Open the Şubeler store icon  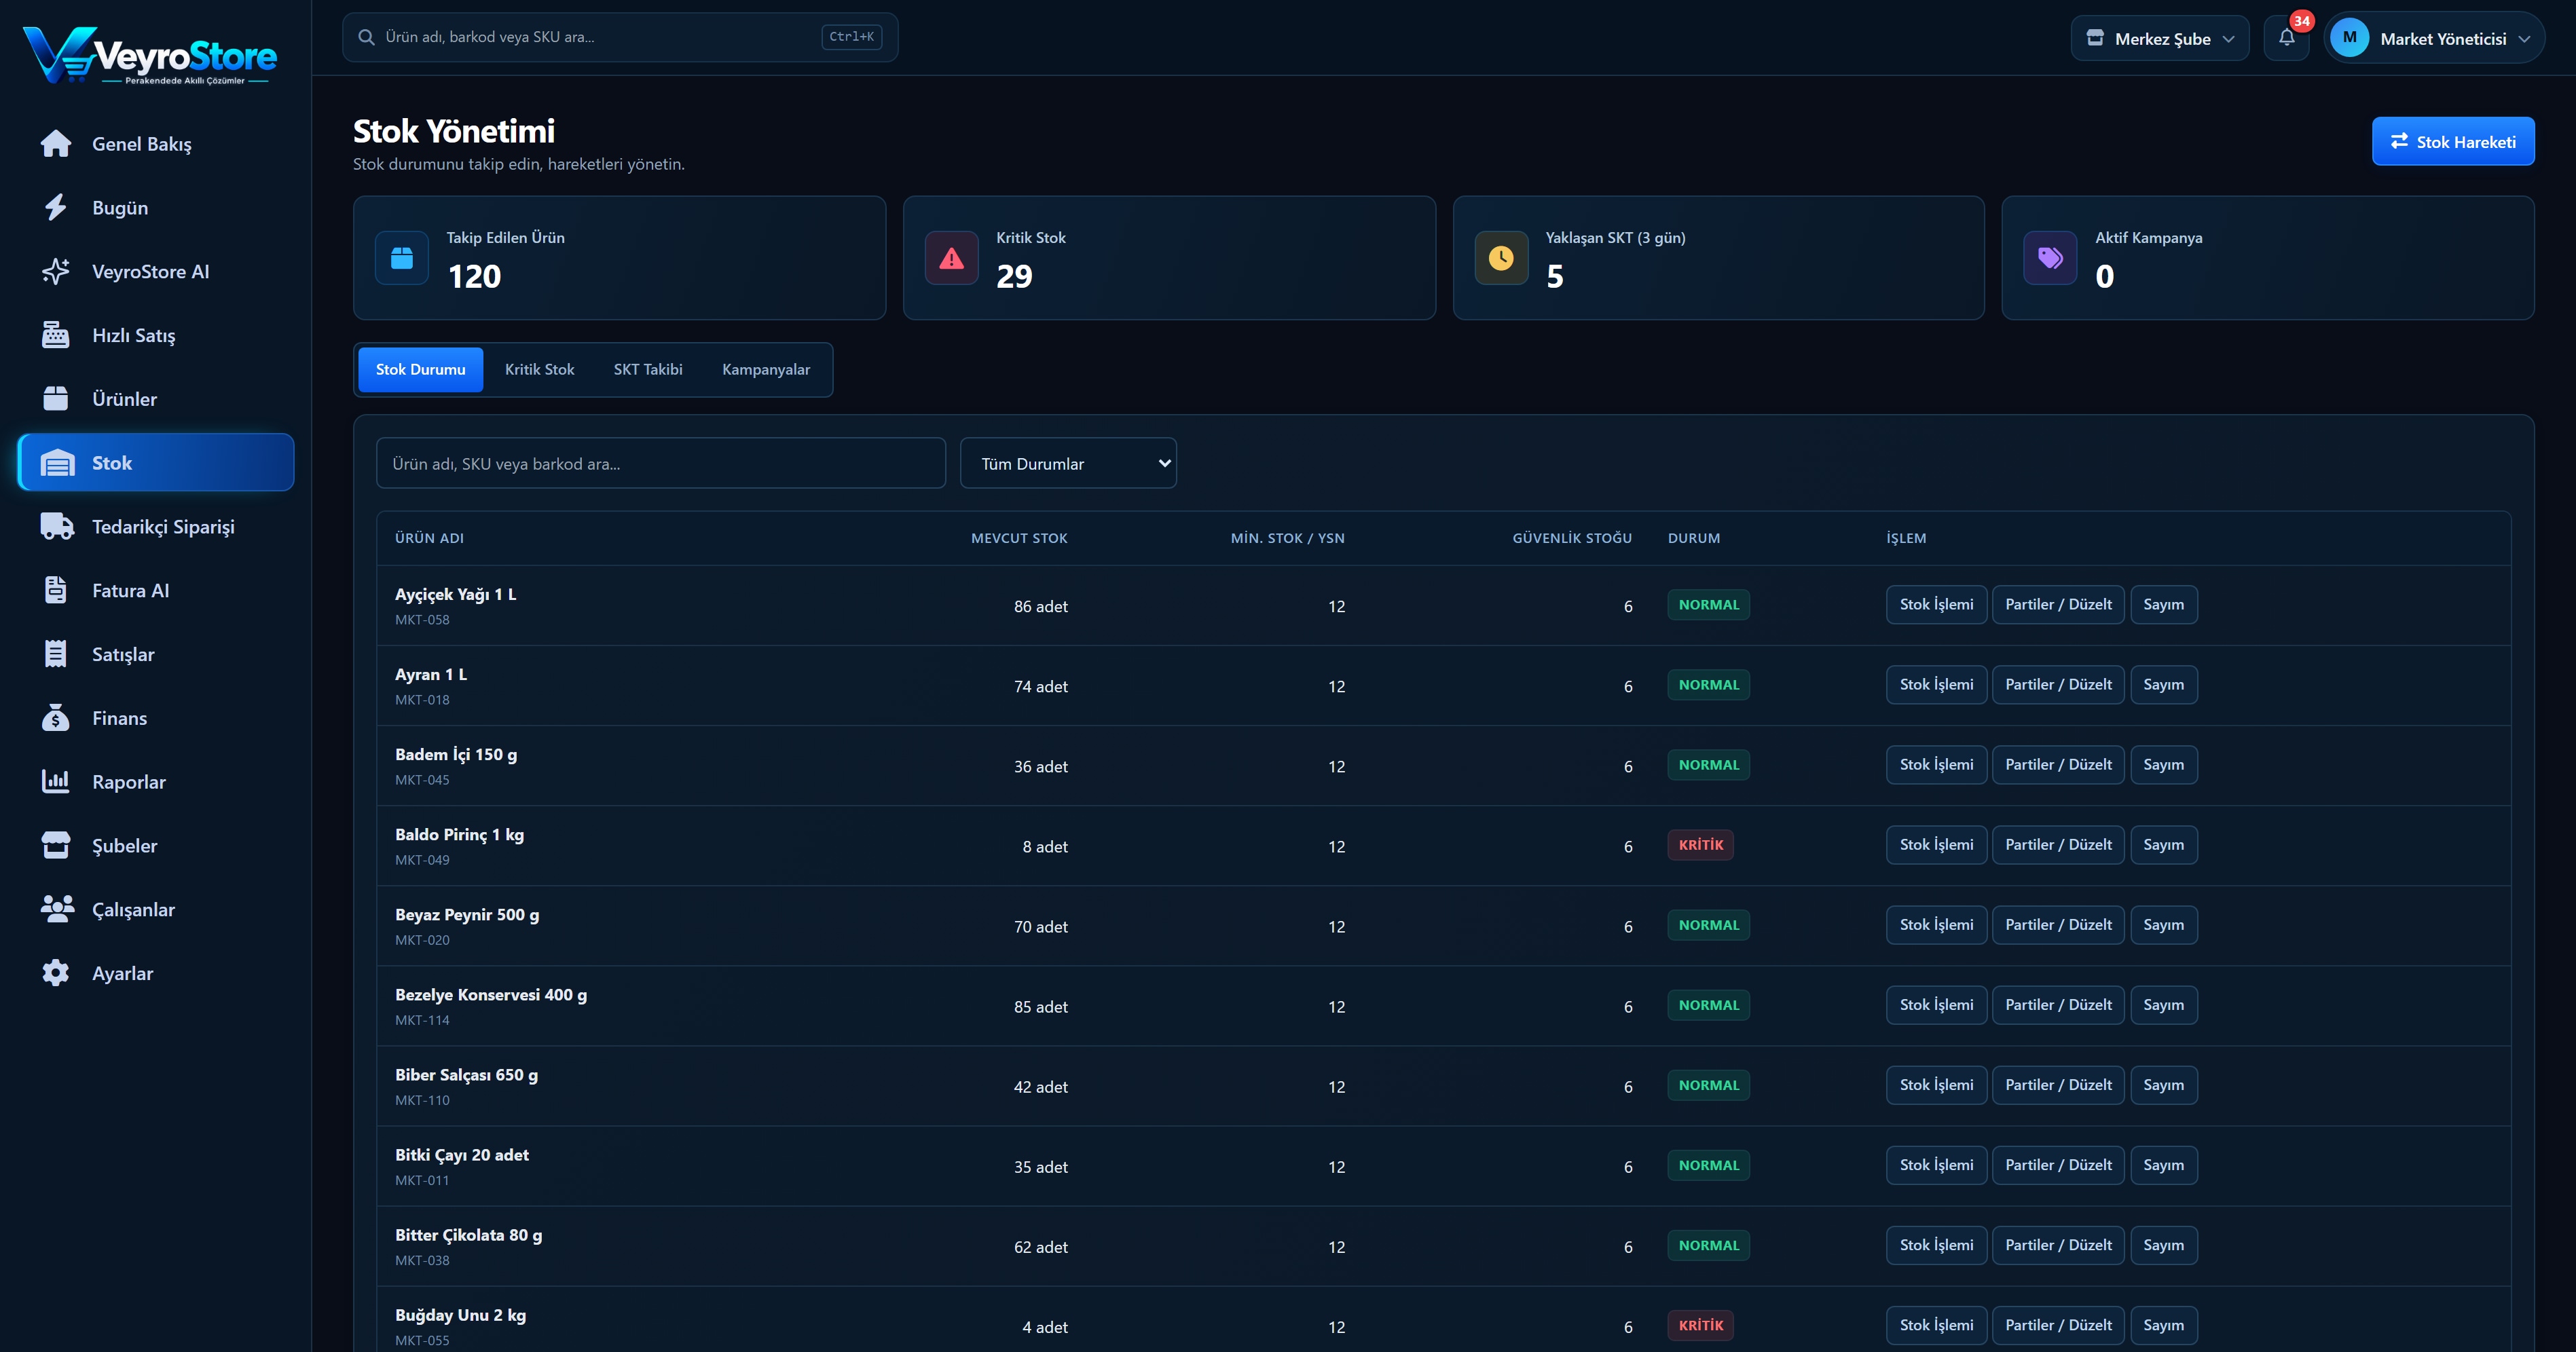coord(56,846)
